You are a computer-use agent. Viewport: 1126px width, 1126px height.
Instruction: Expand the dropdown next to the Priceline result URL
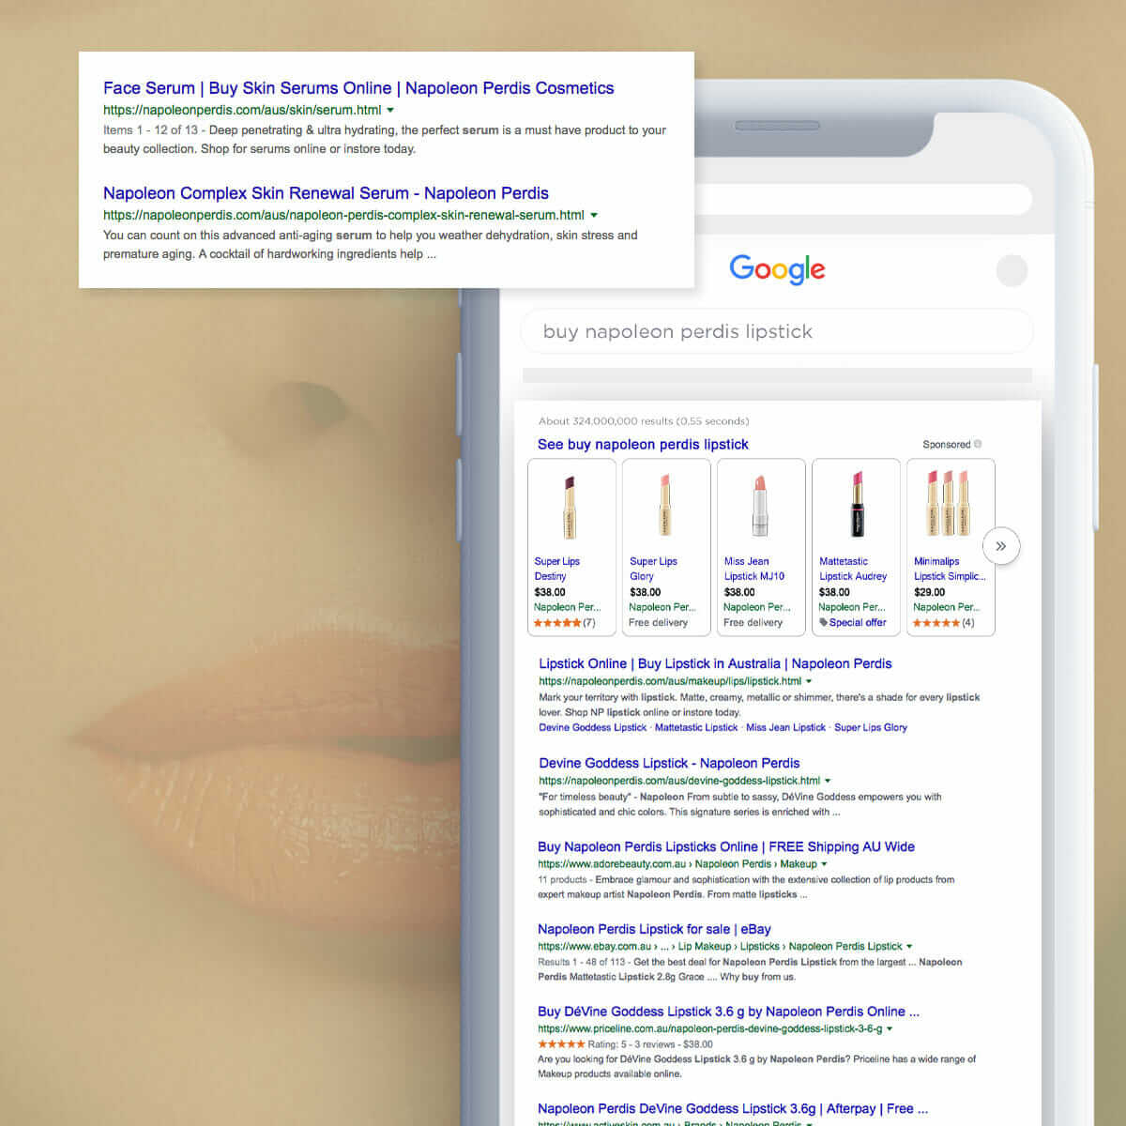point(890,1028)
